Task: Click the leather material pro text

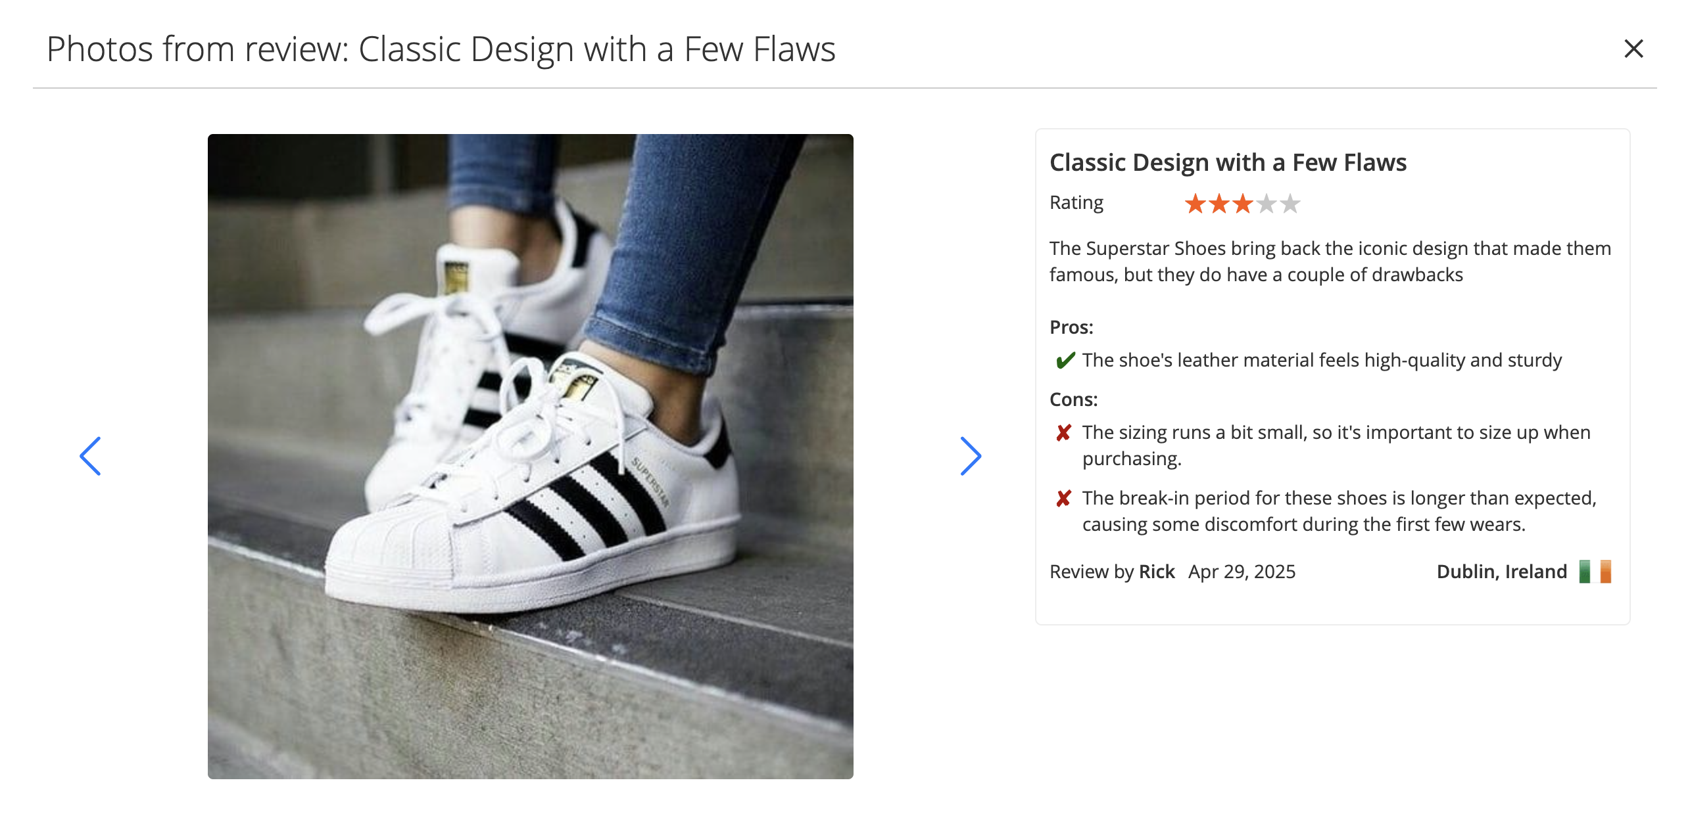Action: click(1322, 360)
